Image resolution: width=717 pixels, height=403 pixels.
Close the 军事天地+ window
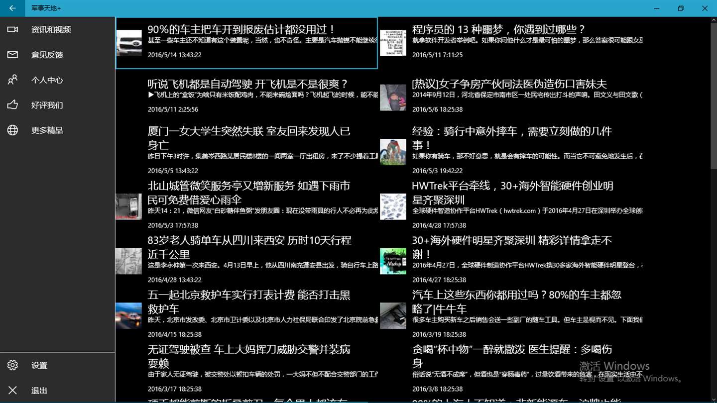[705, 8]
